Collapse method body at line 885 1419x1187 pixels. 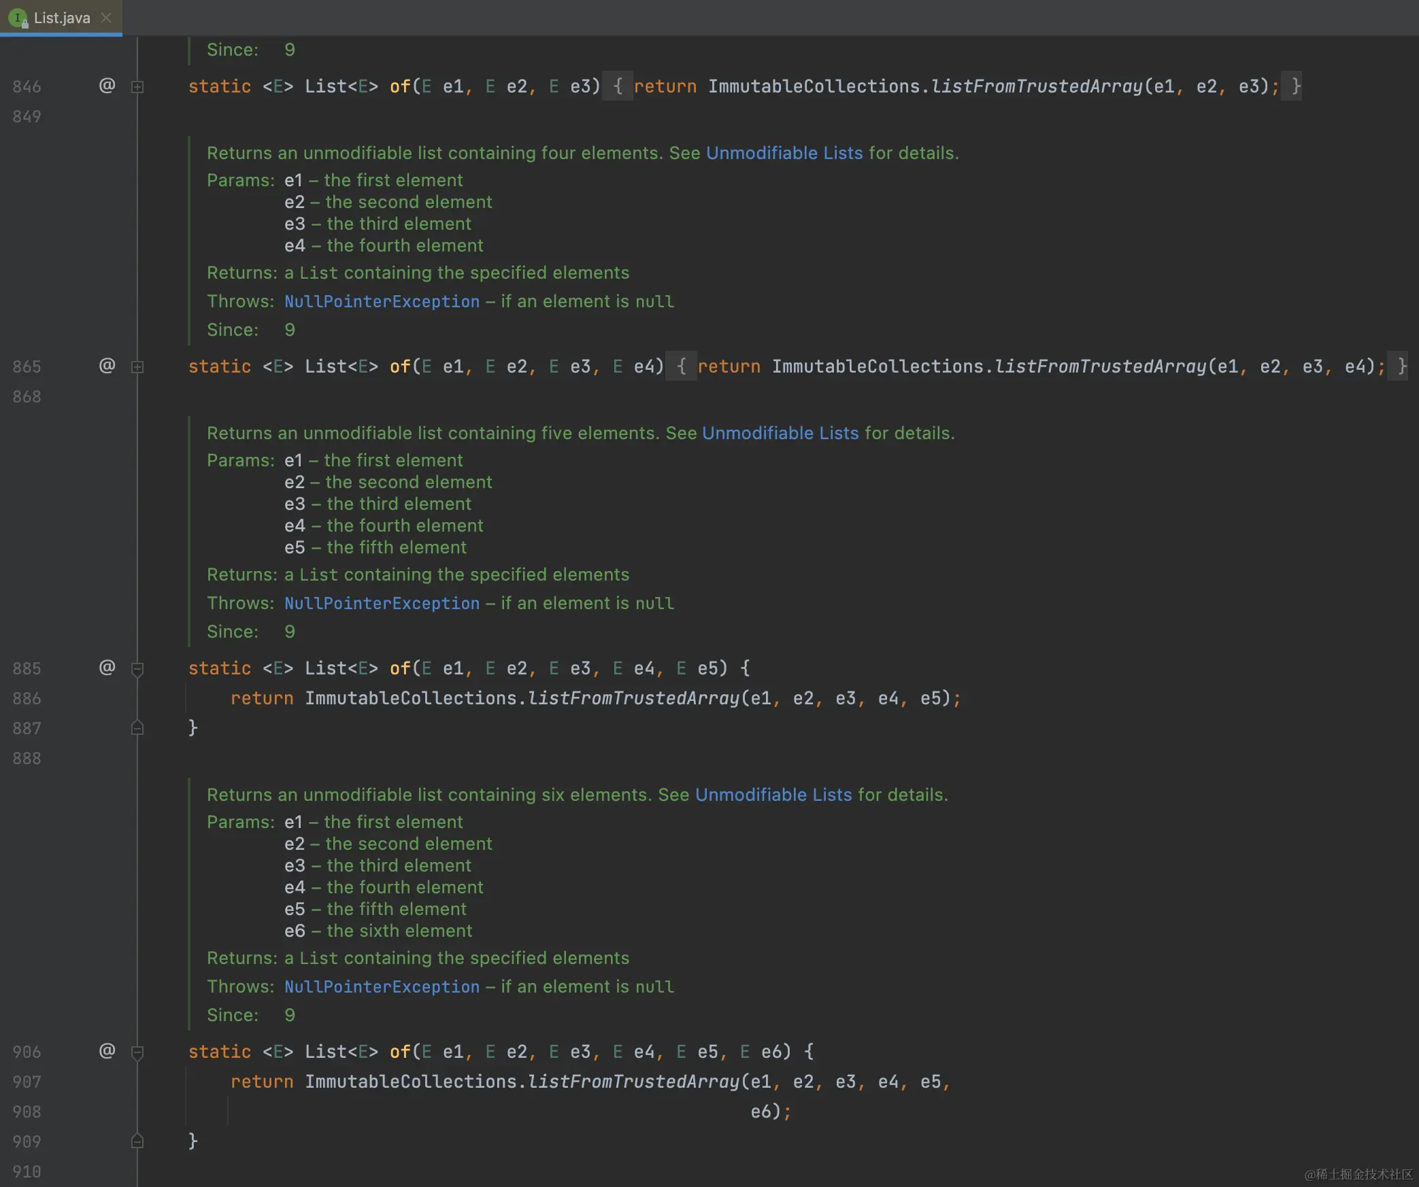(x=137, y=669)
